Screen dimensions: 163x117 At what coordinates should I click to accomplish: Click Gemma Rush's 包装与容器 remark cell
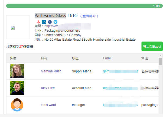coord(150,71)
